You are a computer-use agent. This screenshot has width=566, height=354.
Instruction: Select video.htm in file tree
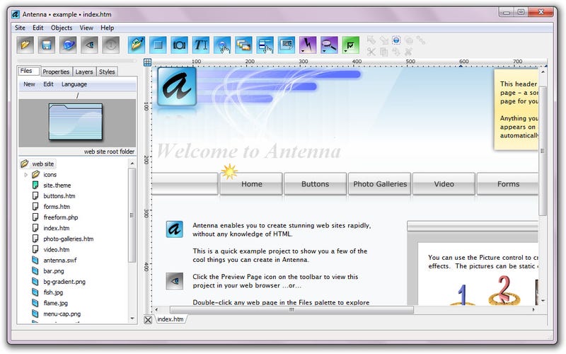[51, 250]
